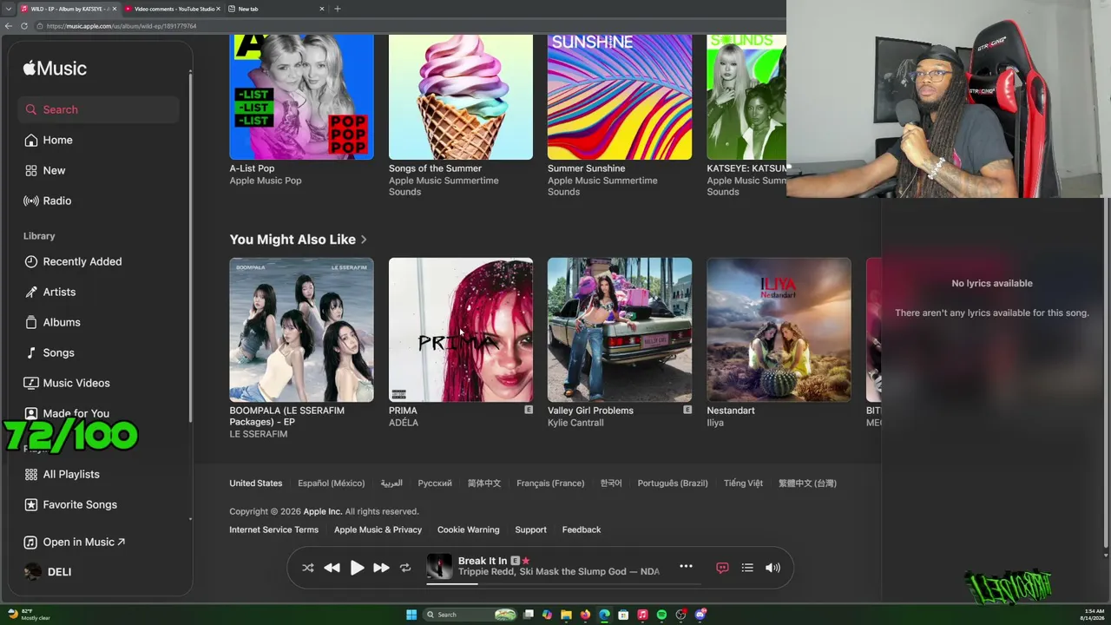Skip to the next track
Screen dimensions: 1111x625
coord(381,568)
